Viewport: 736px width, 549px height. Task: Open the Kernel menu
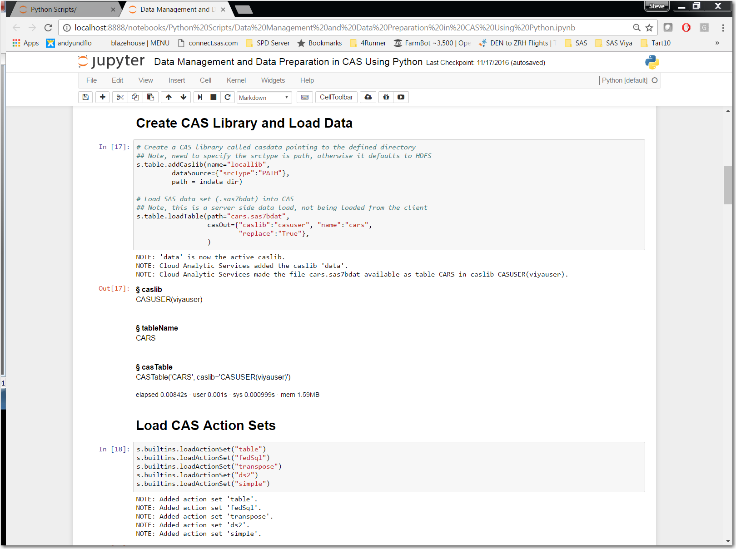pos(236,80)
